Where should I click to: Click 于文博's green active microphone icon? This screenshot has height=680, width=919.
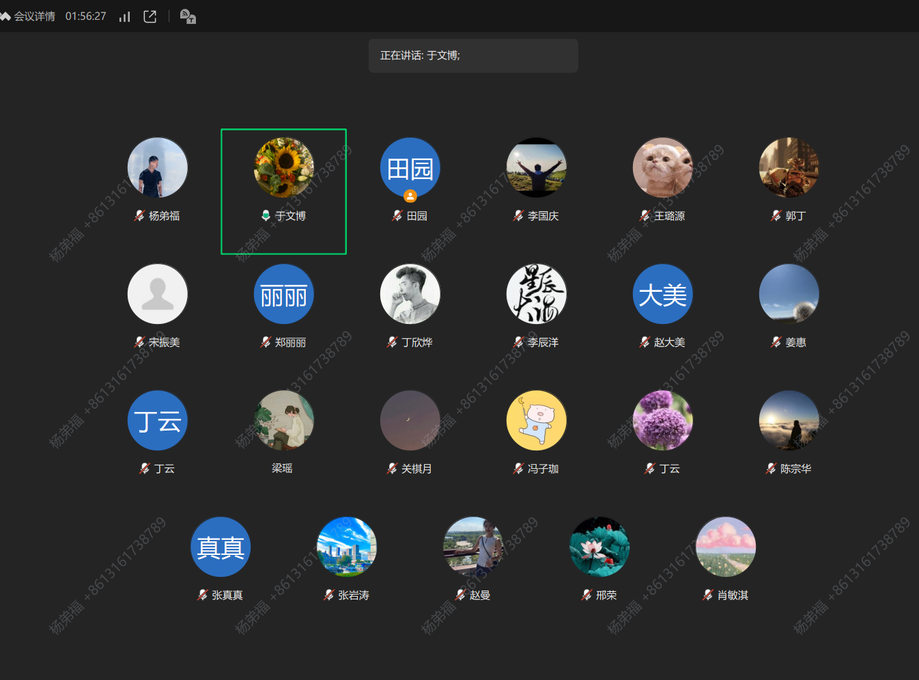click(x=266, y=216)
